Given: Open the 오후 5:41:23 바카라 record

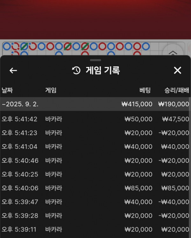Looking at the screenshot, I should (x=95, y=133).
